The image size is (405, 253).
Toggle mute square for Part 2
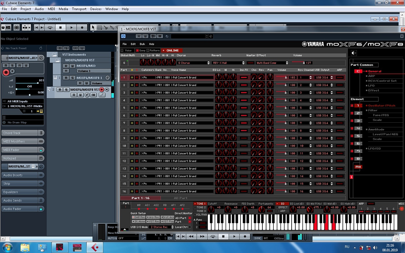132,85
